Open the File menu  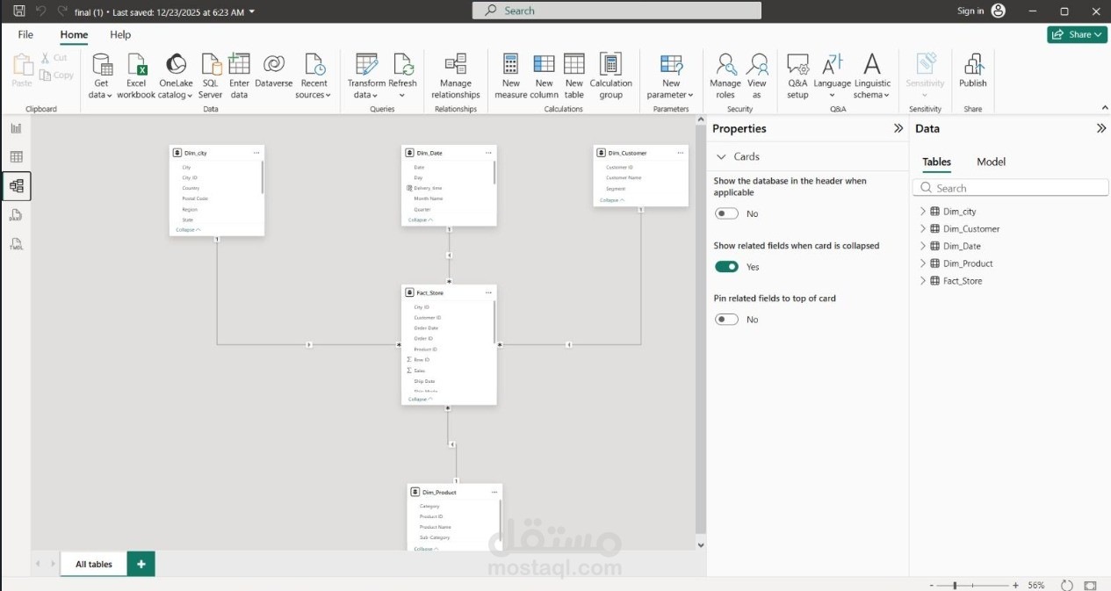(x=25, y=34)
